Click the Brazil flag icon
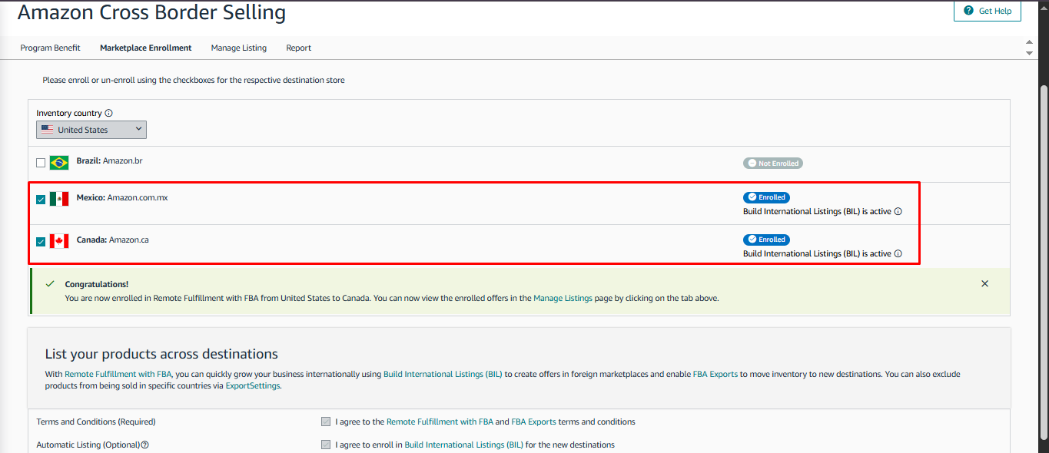Image resolution: width=1049 pixels, height=453 pixels. (59, 163)
